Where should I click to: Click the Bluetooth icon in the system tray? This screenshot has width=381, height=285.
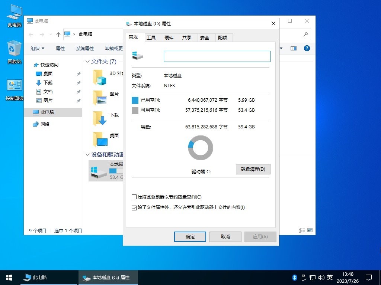pyautogui.click(x=294, y=277)
